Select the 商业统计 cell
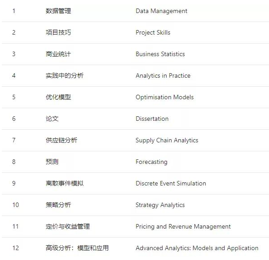This screenshot has height=260, width=269. (58, 54)
